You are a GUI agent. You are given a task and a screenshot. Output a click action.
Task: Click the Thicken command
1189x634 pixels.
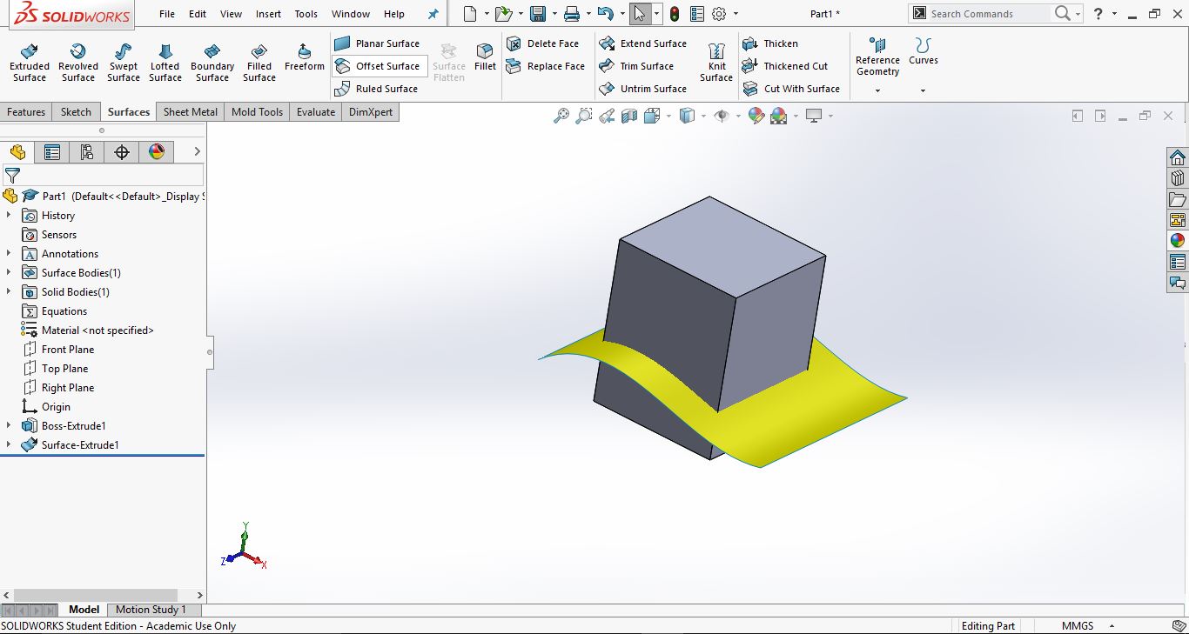[x=770, y=43]
